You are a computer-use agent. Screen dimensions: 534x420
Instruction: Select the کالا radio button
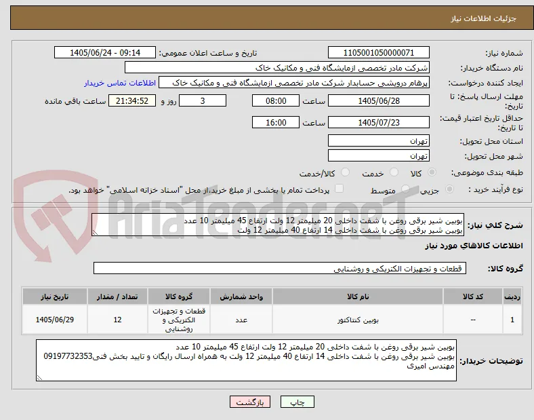[x=432, y=172]
